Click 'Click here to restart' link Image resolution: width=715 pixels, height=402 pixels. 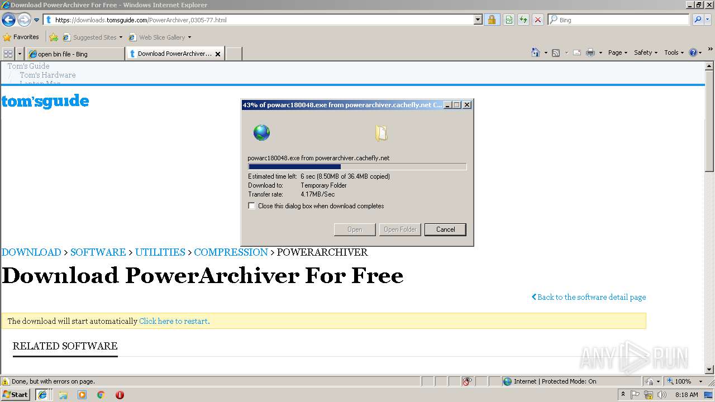pos(173,321)
